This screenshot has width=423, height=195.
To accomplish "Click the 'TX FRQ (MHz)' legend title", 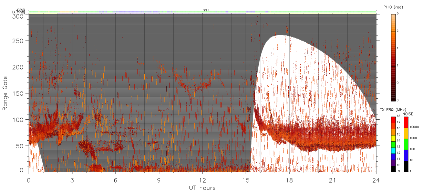I will (x=393, y=109).
